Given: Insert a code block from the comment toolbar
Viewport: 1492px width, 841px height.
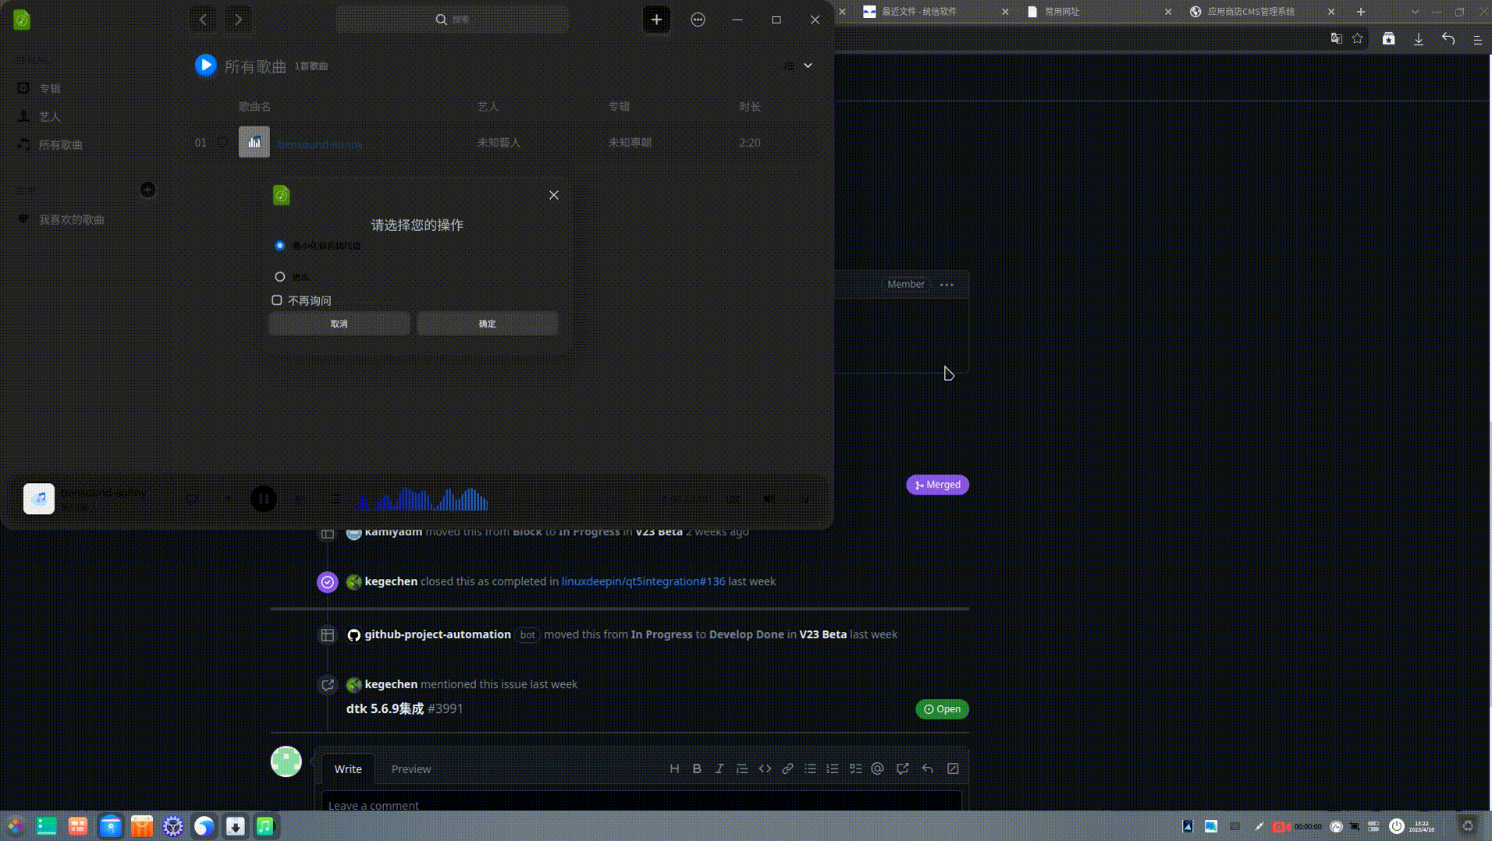Looking at the screenshot, I should 765,768.
